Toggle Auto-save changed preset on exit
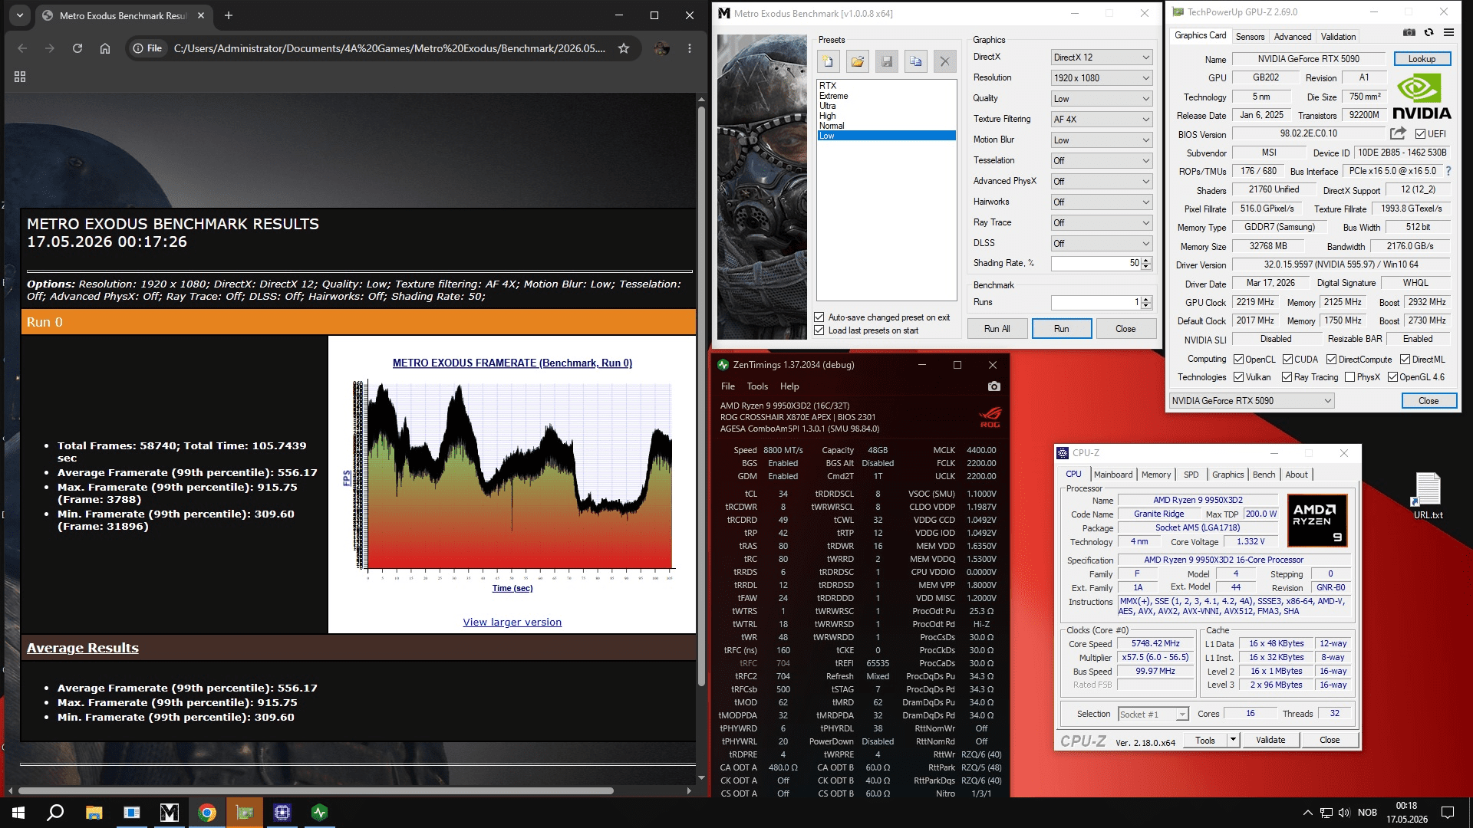Screen dimensions: 1473x828 [819, 317]
